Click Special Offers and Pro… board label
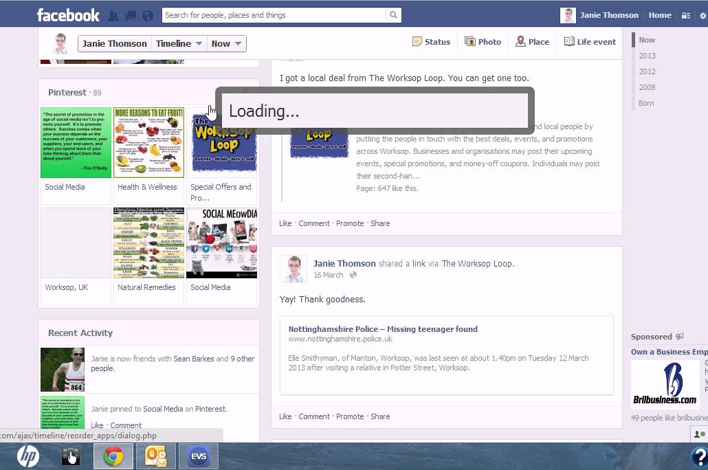708x470 pixels. click(x=221, y=192)
